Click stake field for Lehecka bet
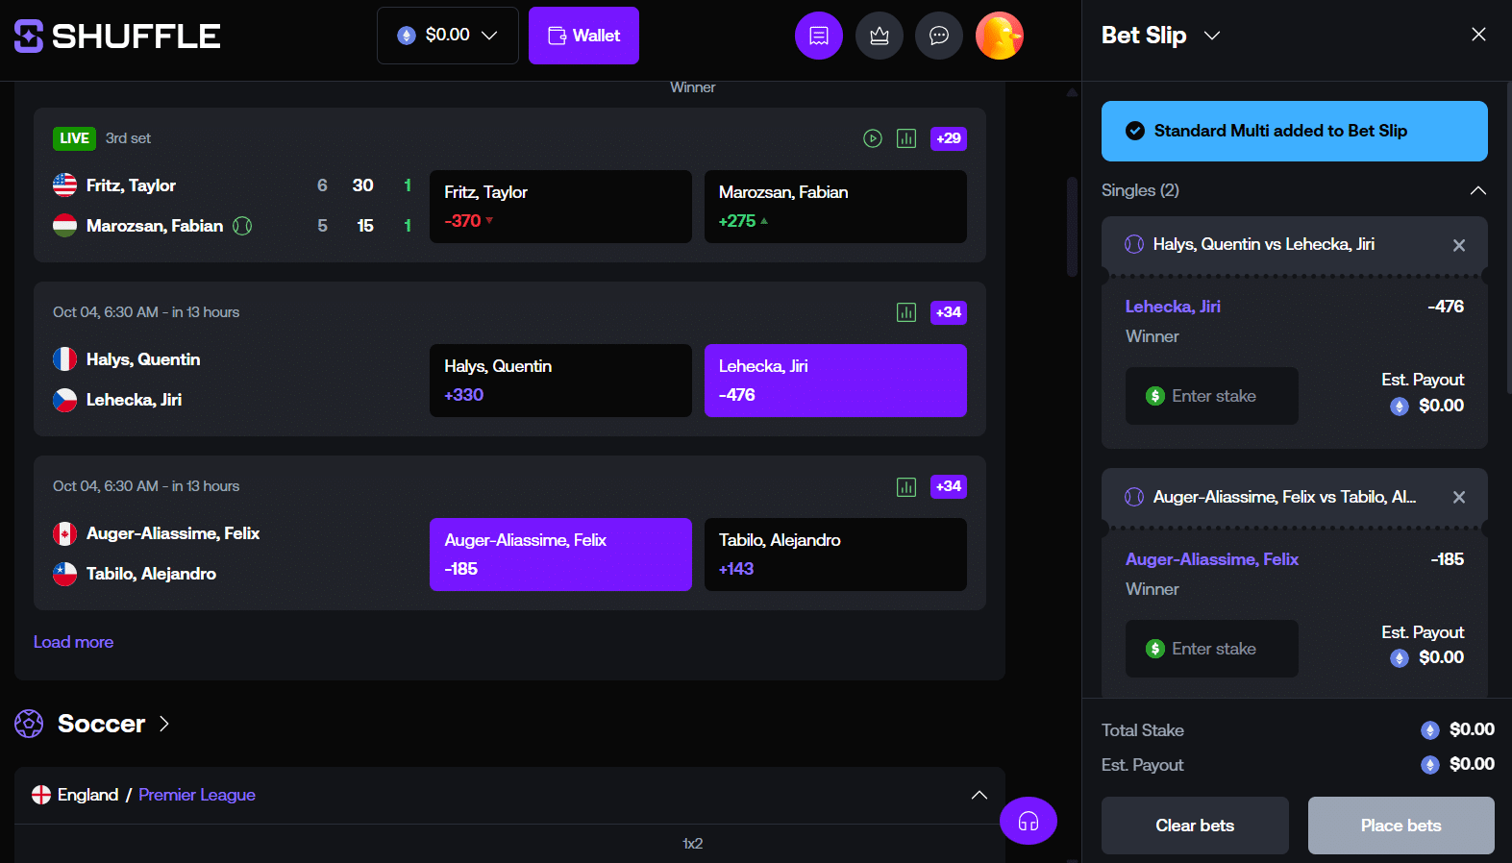 [x=1212, y=396]
